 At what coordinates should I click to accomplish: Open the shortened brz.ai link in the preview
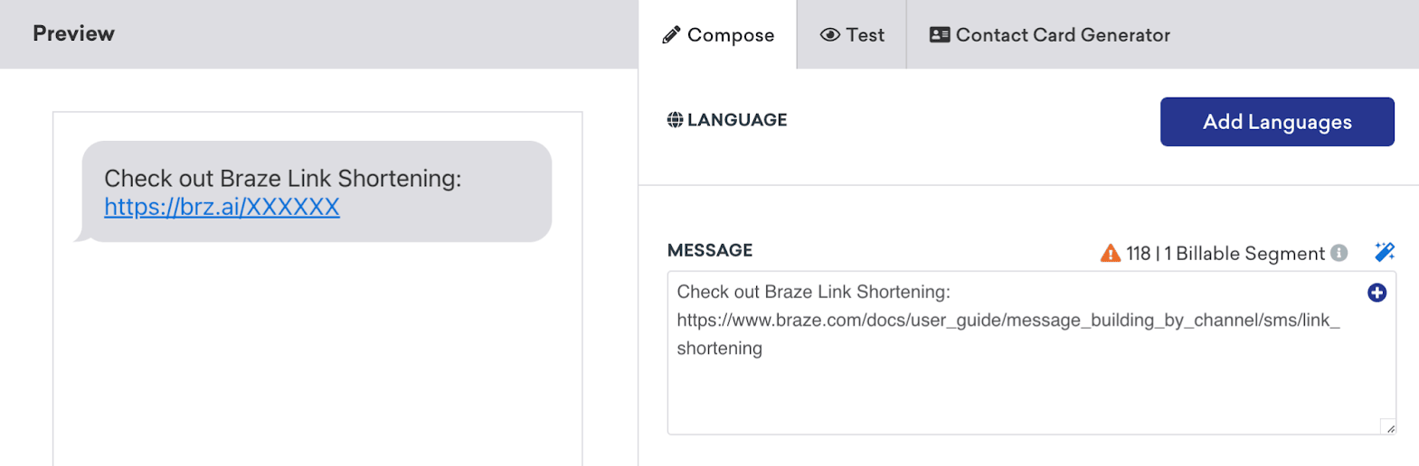(x=222, y=207)
